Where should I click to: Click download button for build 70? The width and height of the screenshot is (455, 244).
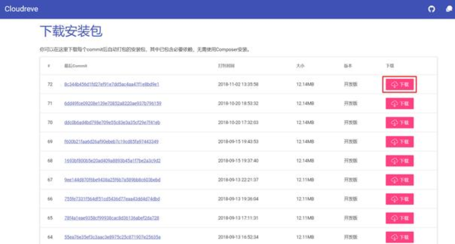pos(399,123)
